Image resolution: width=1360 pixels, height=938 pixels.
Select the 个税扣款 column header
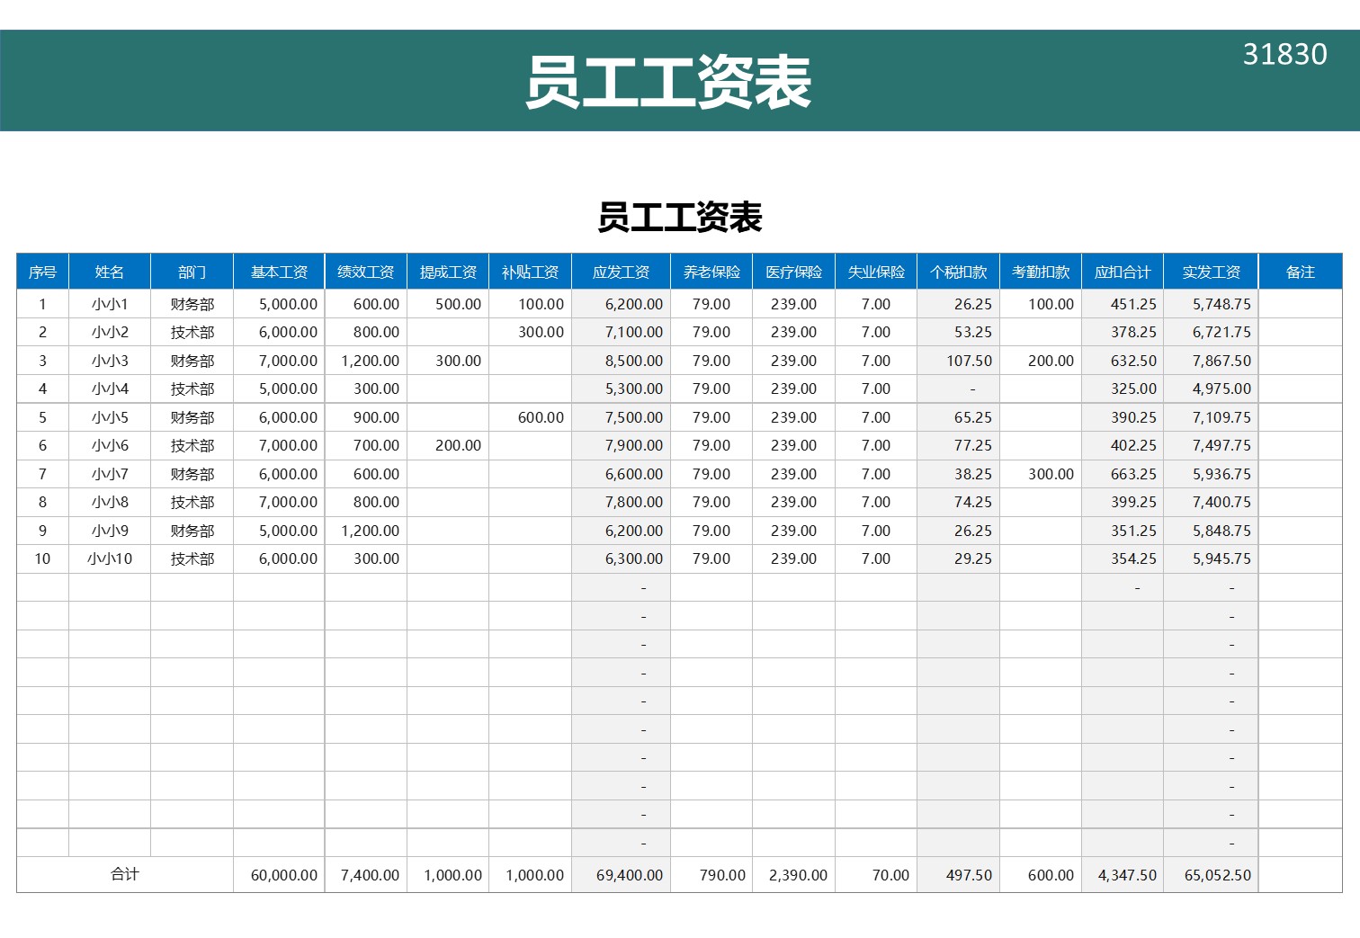(958, 272)
